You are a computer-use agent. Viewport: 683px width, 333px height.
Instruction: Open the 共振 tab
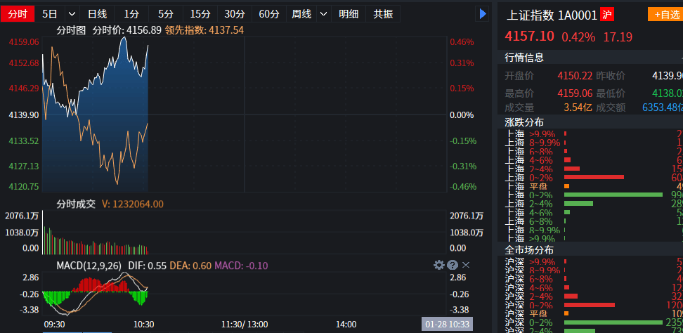383,13
